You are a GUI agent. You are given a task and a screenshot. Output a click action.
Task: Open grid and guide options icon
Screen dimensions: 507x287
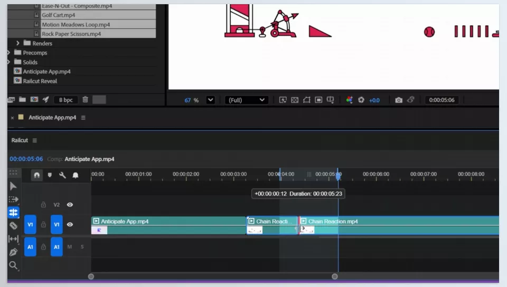point(330,100)
